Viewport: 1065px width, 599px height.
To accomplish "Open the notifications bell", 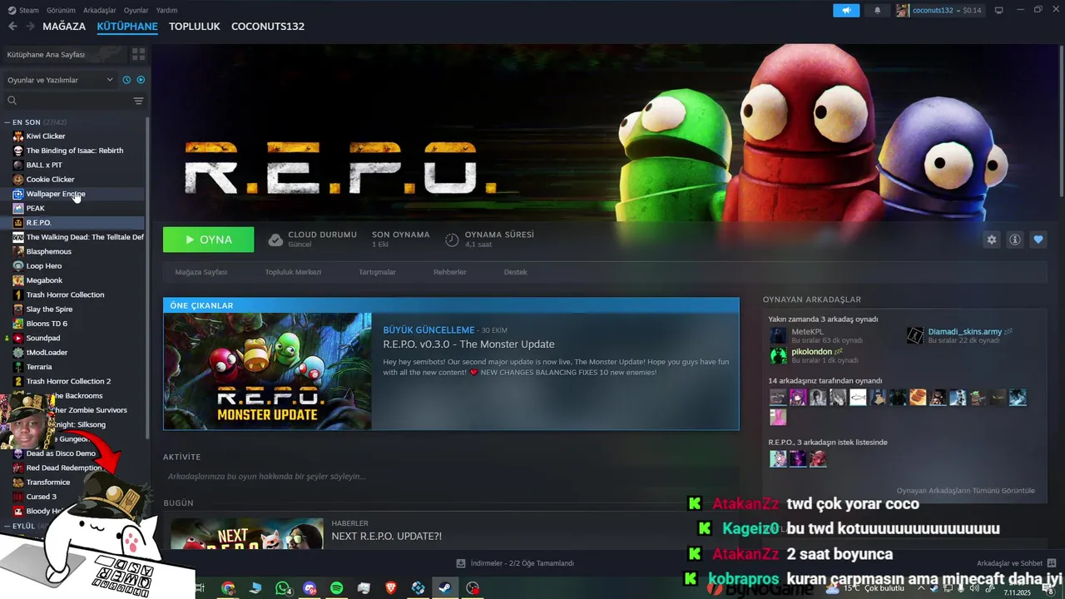I will click(877, 10).
